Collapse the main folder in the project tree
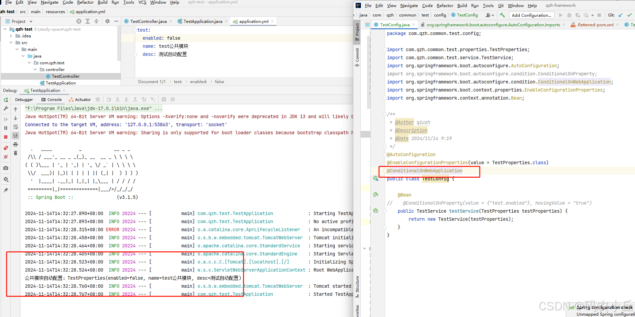Image resolution: width=635 pixels, height=317 pixels. tap(17, 49)
